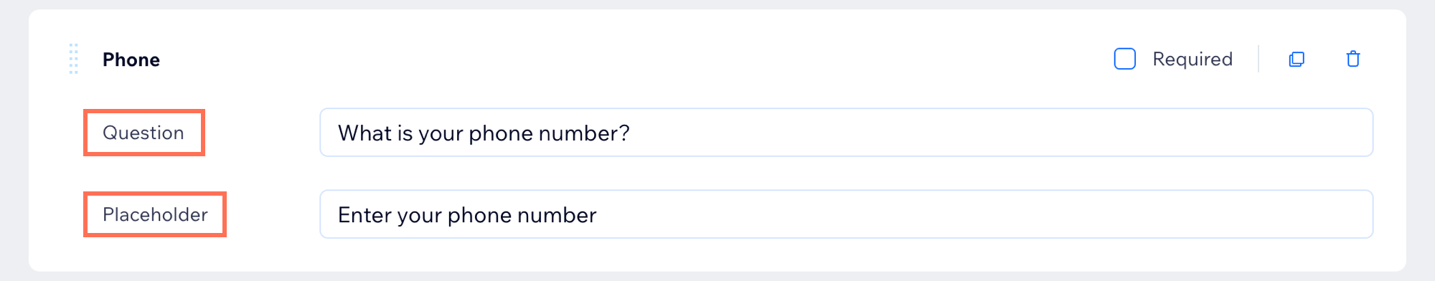Click into the Question input field
1435x281 pixels.
pyautogui.click(x=846, y=133)
